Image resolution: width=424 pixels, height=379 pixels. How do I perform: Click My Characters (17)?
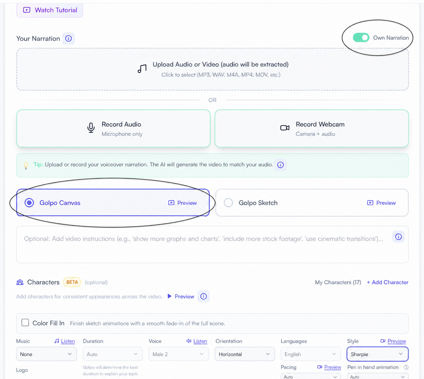(x=338, y=282)
